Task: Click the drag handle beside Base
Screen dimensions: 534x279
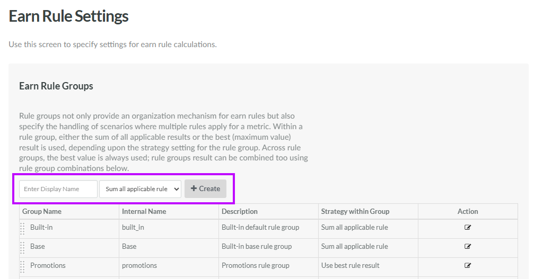Action: click(x=23, y=247)
